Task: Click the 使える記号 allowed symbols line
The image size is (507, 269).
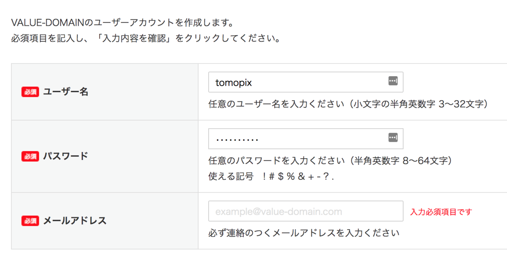Action: (x=271, y=176)
